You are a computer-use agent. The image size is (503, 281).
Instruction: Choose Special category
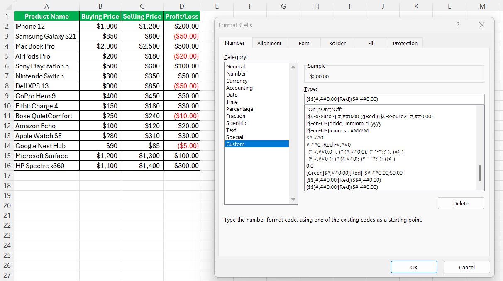pos(256,137)
